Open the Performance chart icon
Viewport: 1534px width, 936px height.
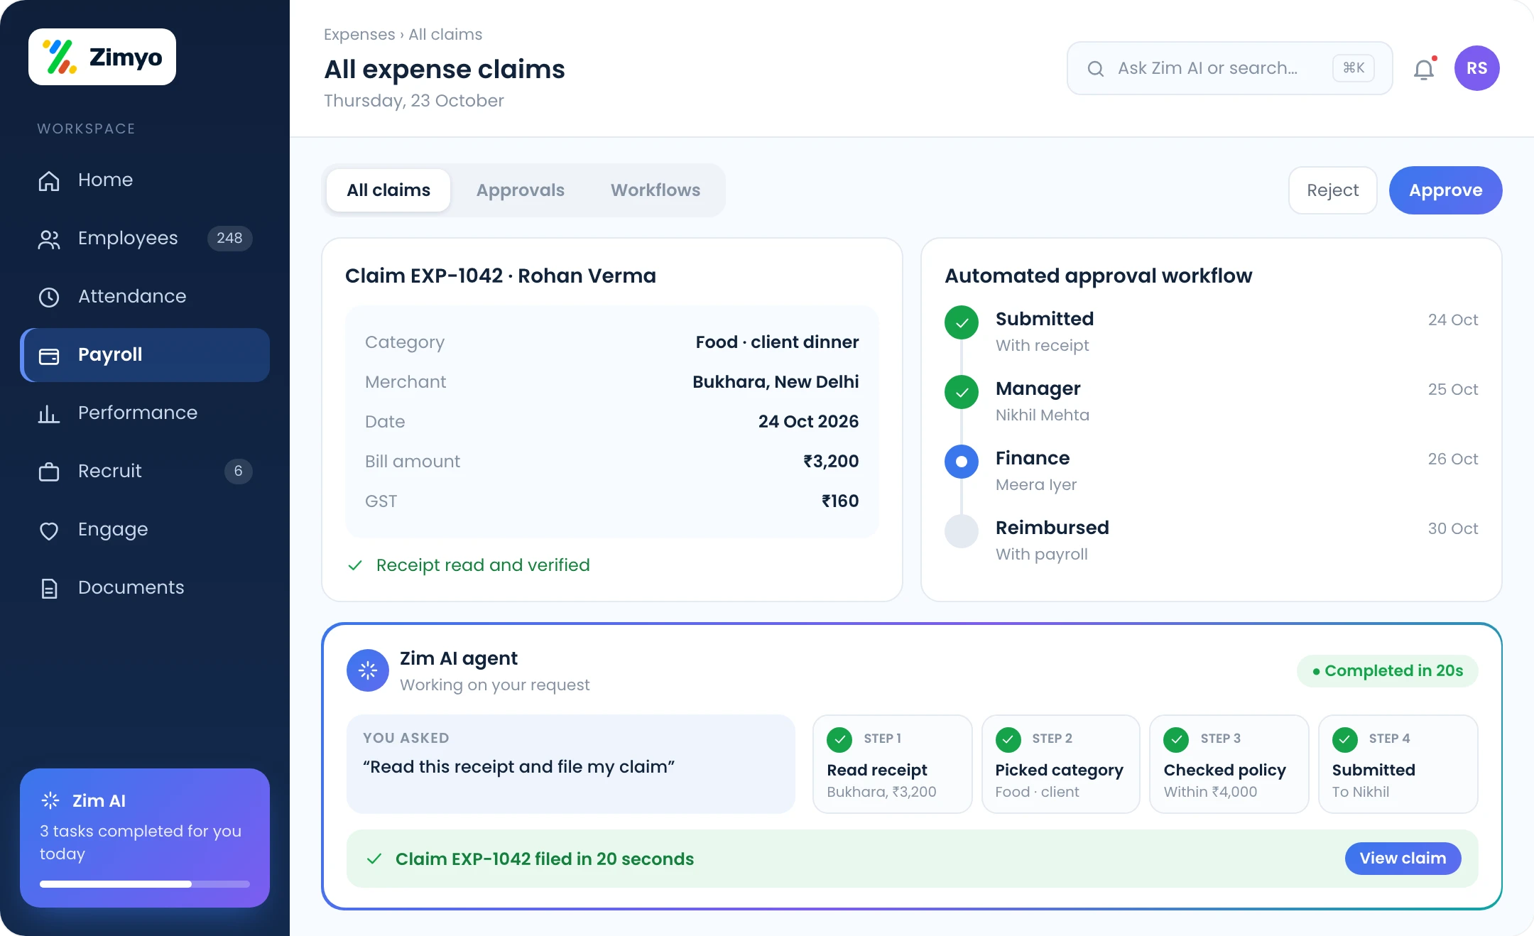click(x=49, y=413)
